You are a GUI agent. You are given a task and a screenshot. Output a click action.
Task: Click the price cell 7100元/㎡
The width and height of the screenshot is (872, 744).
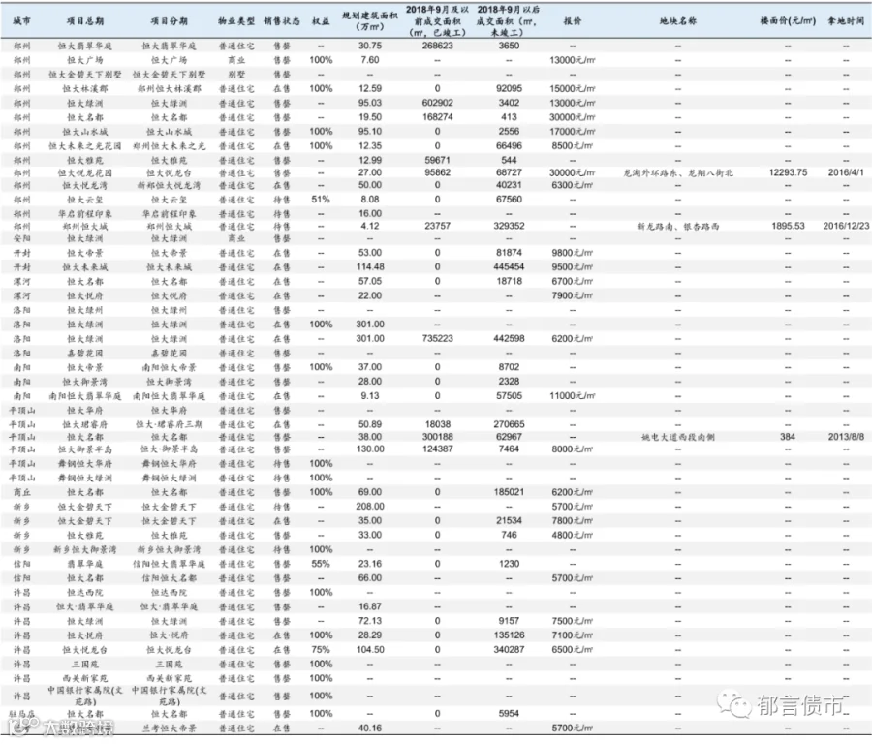click(573, 635)
